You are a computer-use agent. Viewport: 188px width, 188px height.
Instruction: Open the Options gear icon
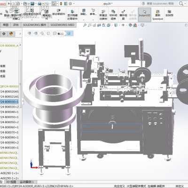70,3
